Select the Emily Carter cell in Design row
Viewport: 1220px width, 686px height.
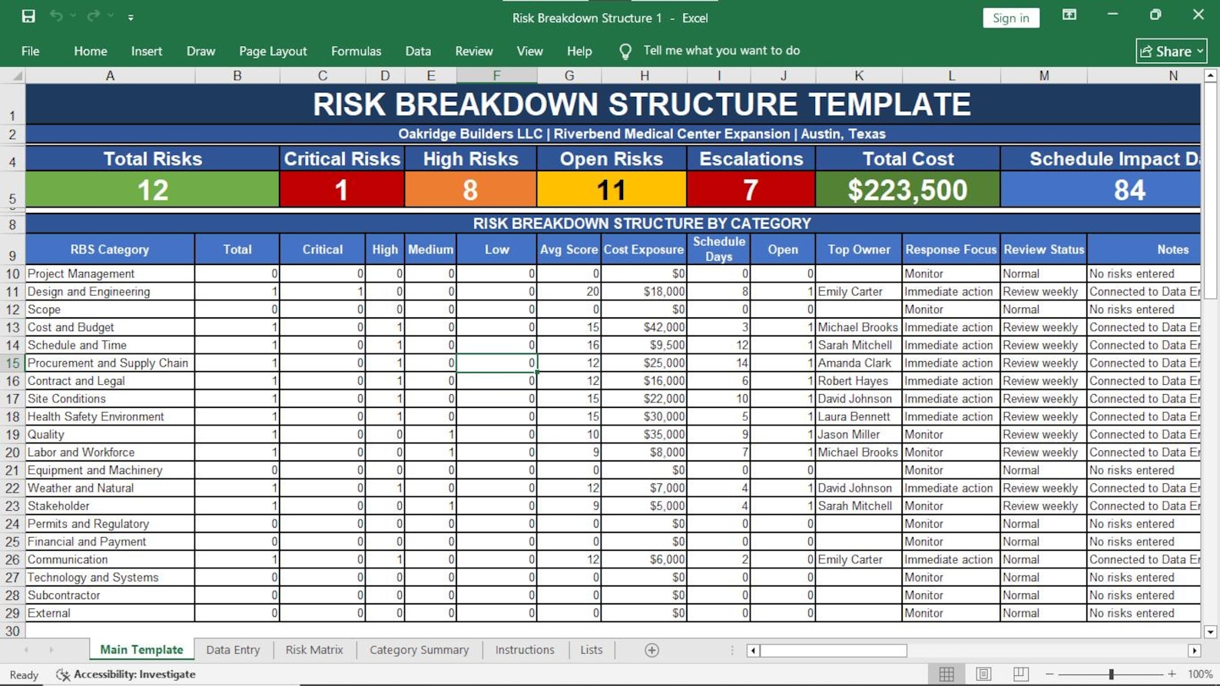click(x=859, y=292)
